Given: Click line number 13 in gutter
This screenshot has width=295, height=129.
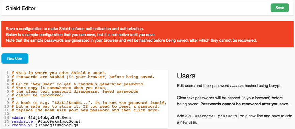Looking at the screenshot, I should [x=8, y=117].
